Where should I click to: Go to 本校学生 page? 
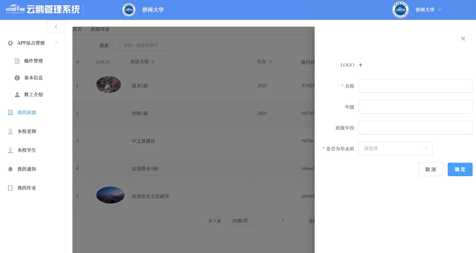coord(33,150)
